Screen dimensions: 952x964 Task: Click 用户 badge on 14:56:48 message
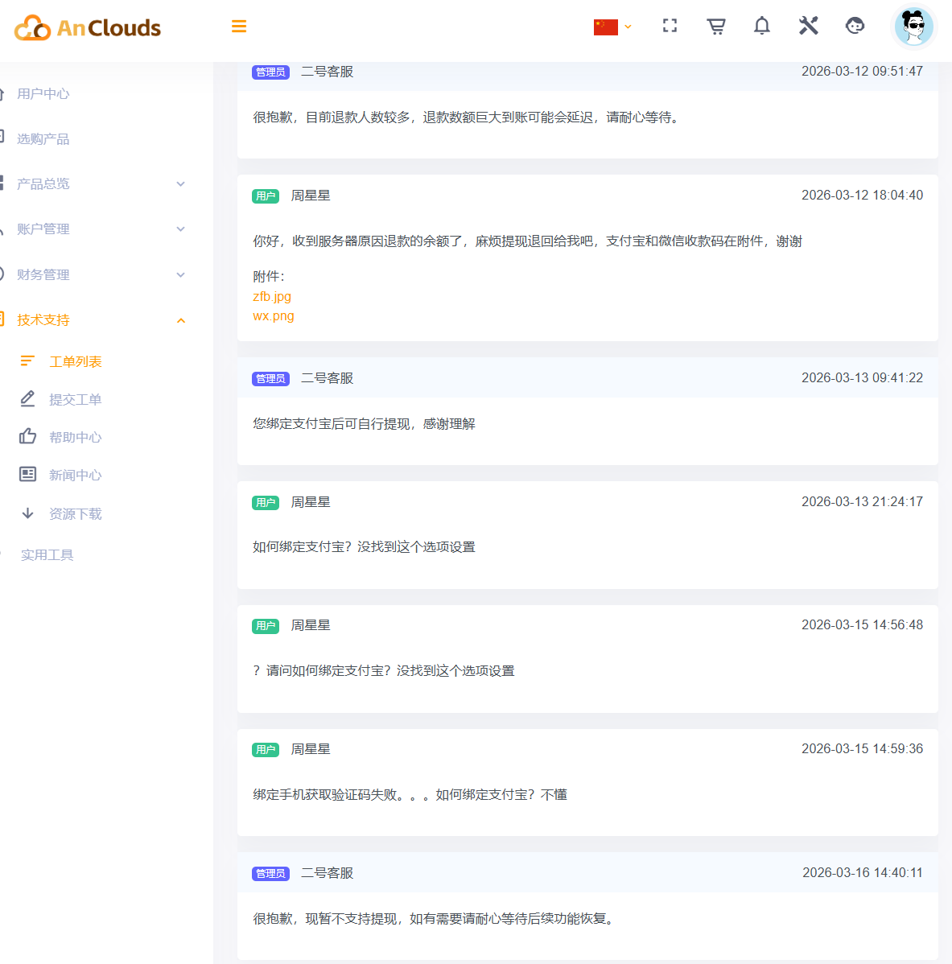266,626
